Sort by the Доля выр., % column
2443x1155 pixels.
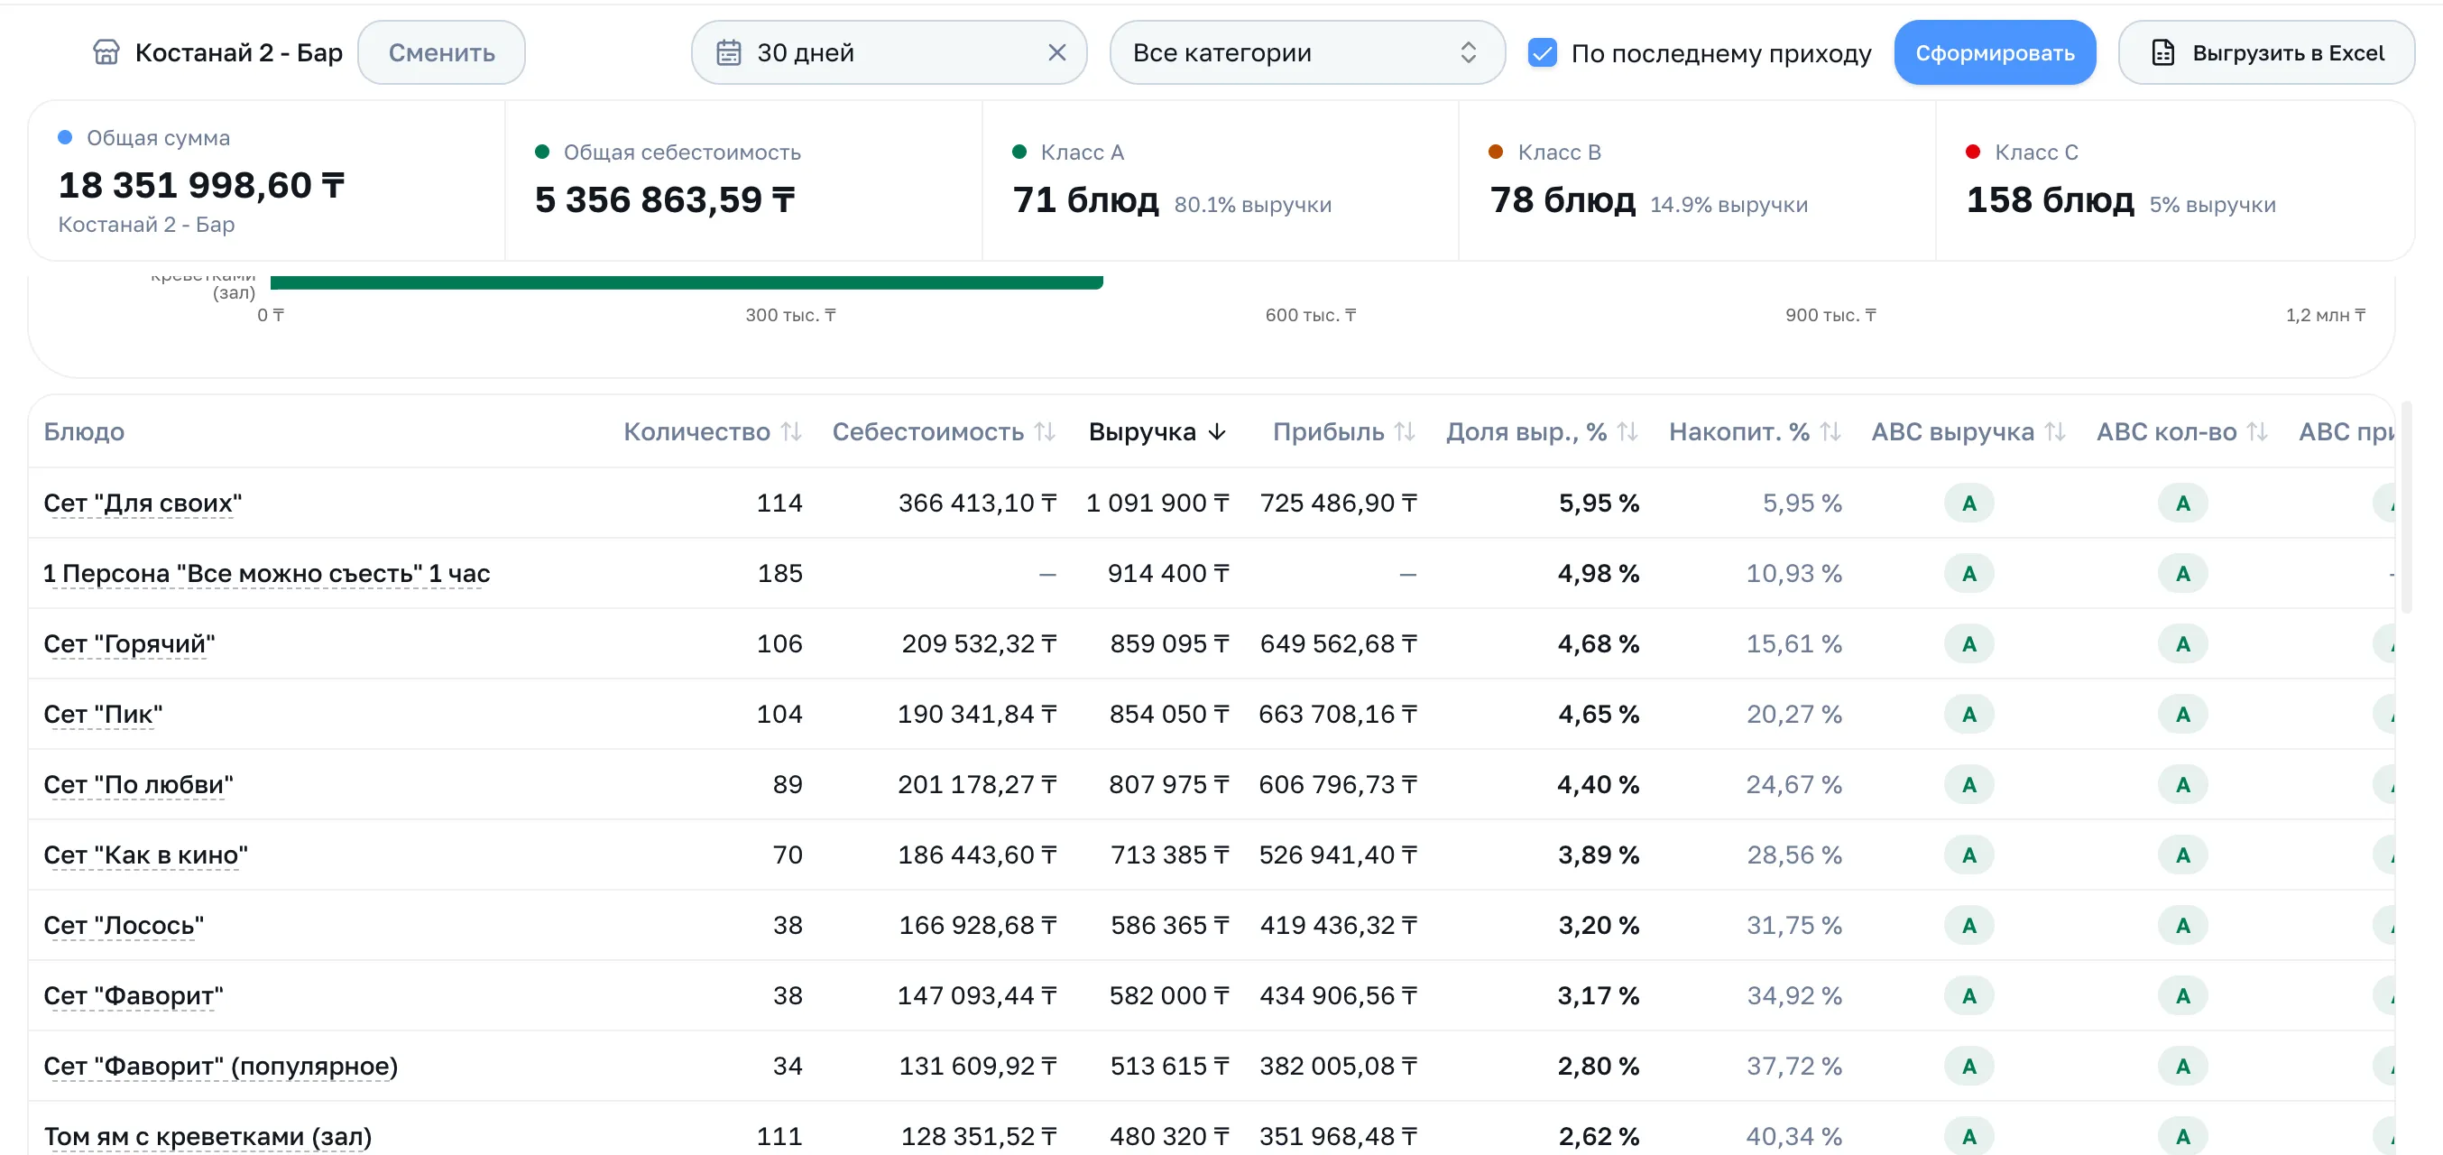1542,431
